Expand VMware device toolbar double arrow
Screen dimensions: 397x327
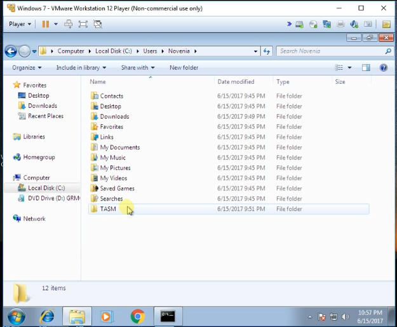[289, 24]
